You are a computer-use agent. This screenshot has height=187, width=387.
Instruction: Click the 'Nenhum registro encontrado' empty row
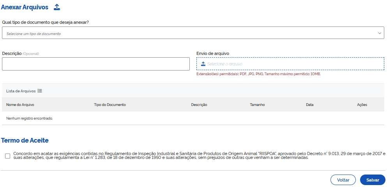point(30,118)
